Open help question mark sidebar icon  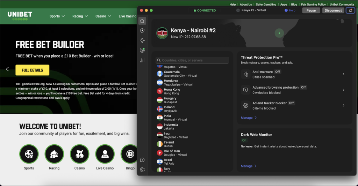coord(142,160)
